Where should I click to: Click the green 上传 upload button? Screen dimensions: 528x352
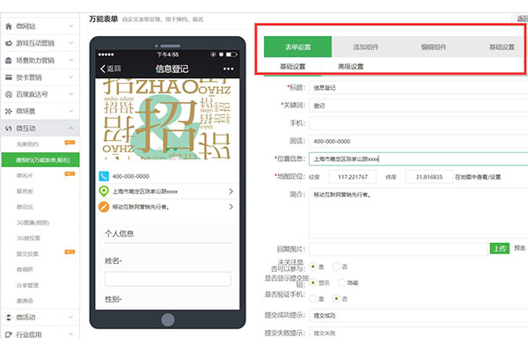point(499,248)
